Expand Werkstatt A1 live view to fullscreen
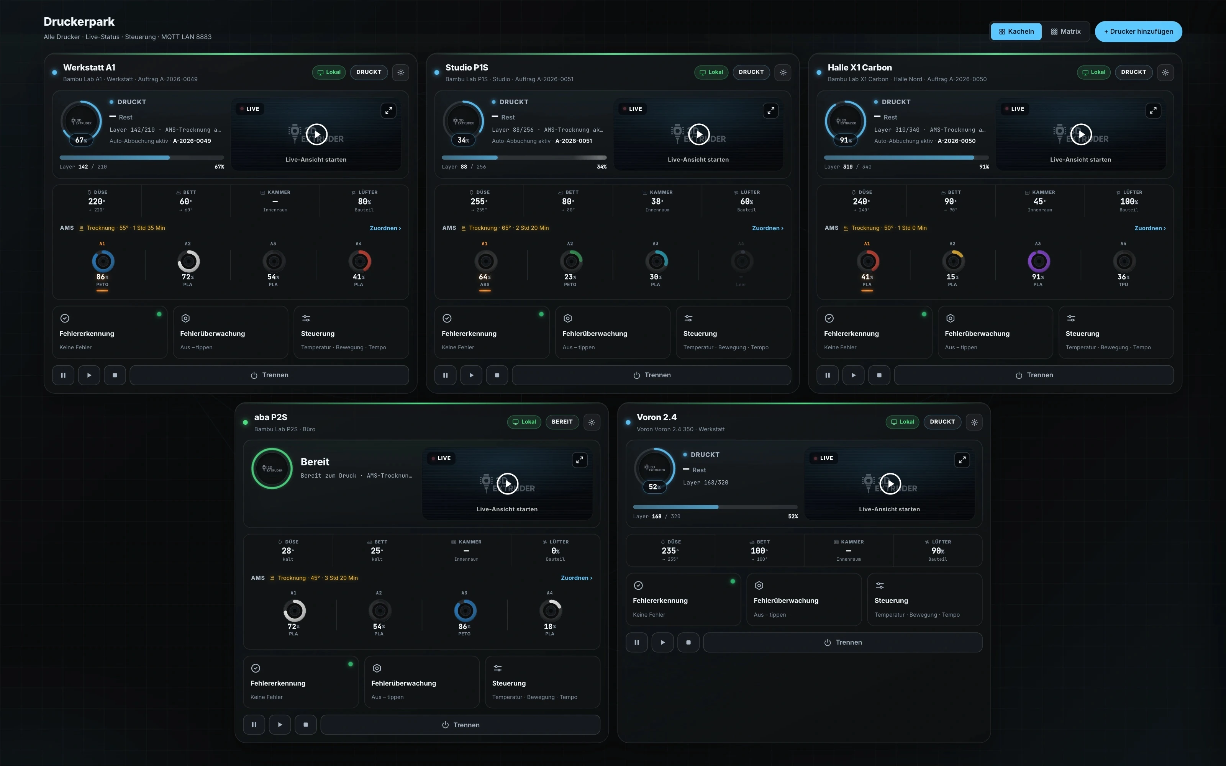The width and height of the screenshot is (1226, 766). [388, 110]
